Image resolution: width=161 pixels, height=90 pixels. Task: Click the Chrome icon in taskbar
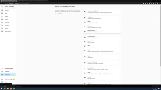pos(5,89)
